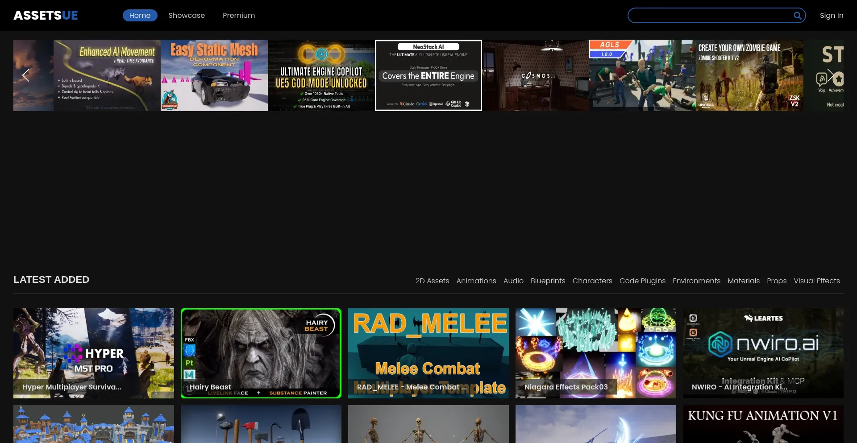The height and width of the screenshot is (443, 857).
Task: Open Easy Static Mesh carousel banner
Action: tap(214, 75)
